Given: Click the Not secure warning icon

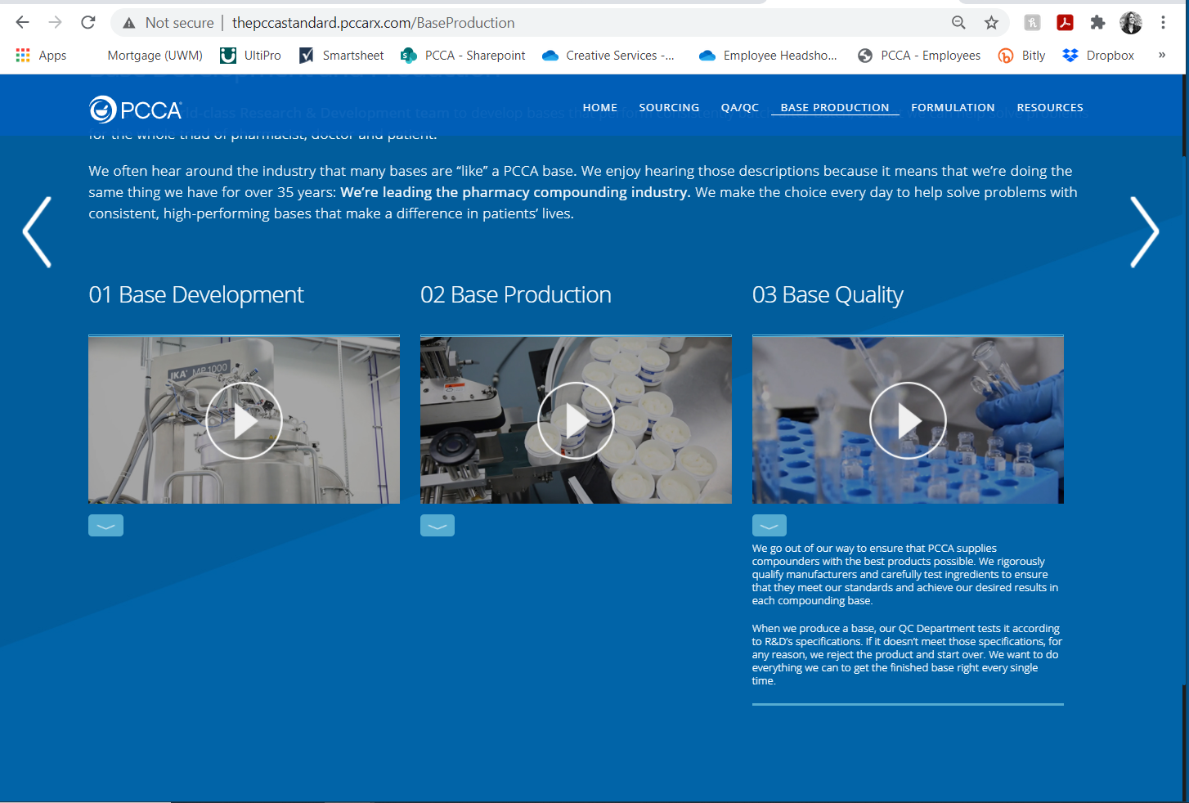Looking at the screenshot, I should click(129, 23).
